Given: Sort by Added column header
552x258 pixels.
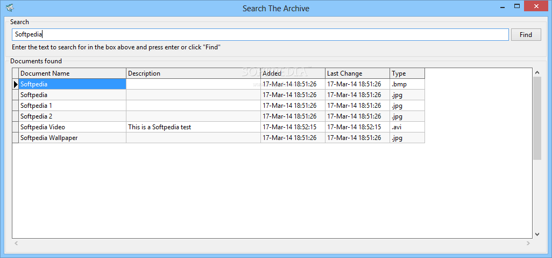Looking at the screenshot, I should (x=293, y=73).
